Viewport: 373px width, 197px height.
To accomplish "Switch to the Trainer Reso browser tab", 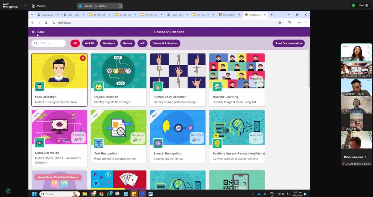I will [177, 15].
